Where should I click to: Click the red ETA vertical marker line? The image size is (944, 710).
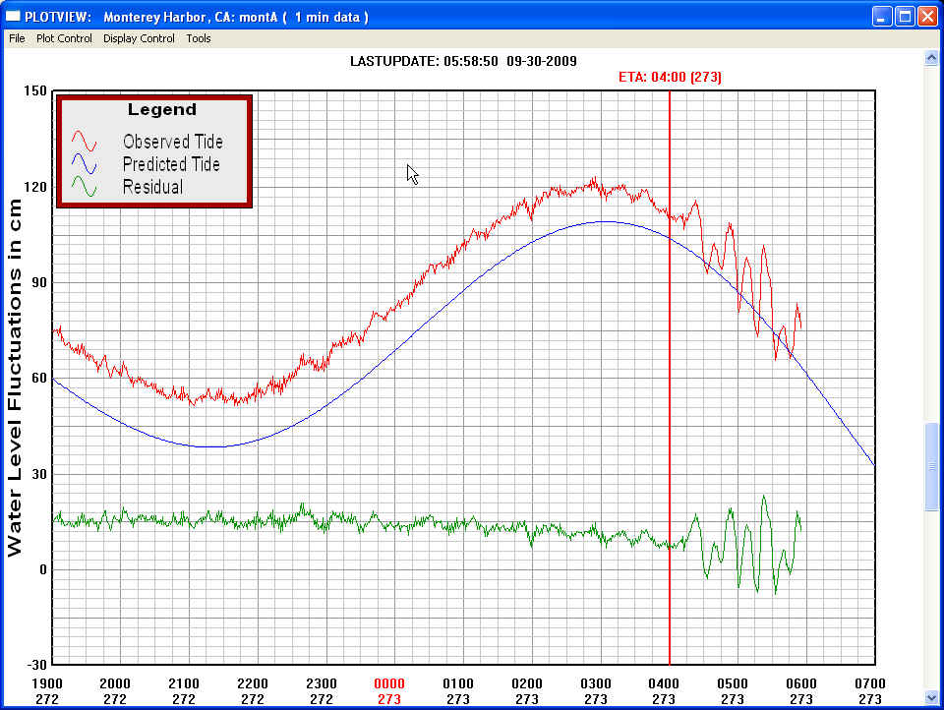[x=670, y=378]
